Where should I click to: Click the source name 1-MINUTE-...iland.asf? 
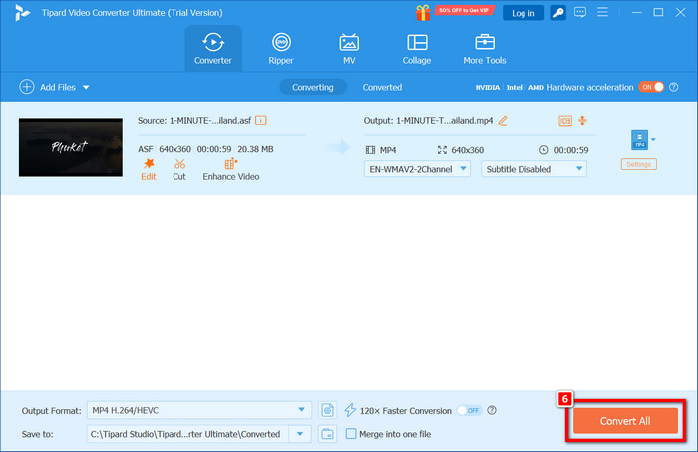[210, 120]
